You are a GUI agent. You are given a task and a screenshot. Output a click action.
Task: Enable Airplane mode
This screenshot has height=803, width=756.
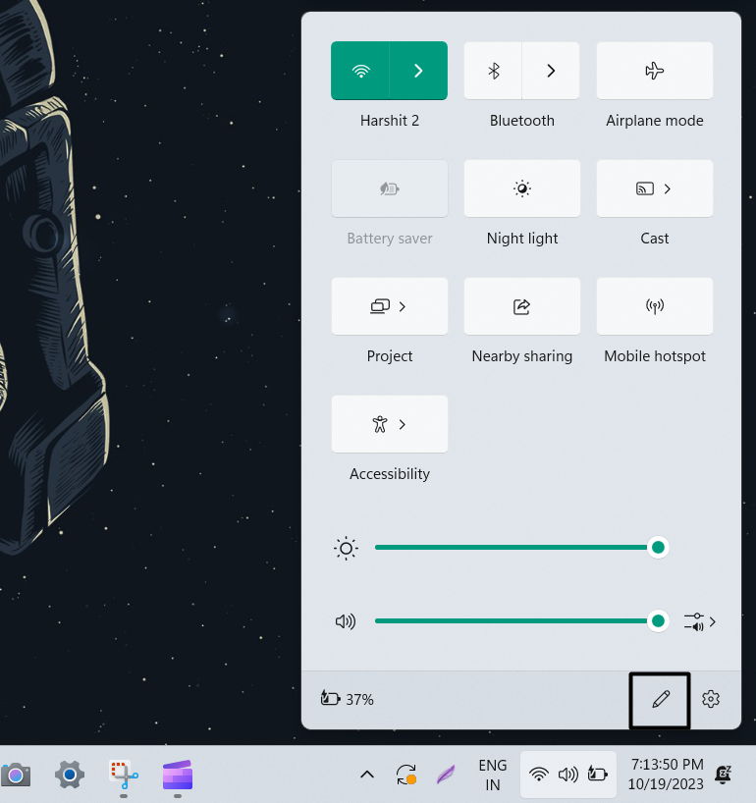(x=655, y=71)
